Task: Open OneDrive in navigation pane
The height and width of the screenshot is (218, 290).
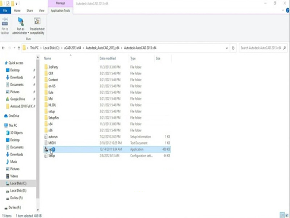Action: click(x=14, y=116)
